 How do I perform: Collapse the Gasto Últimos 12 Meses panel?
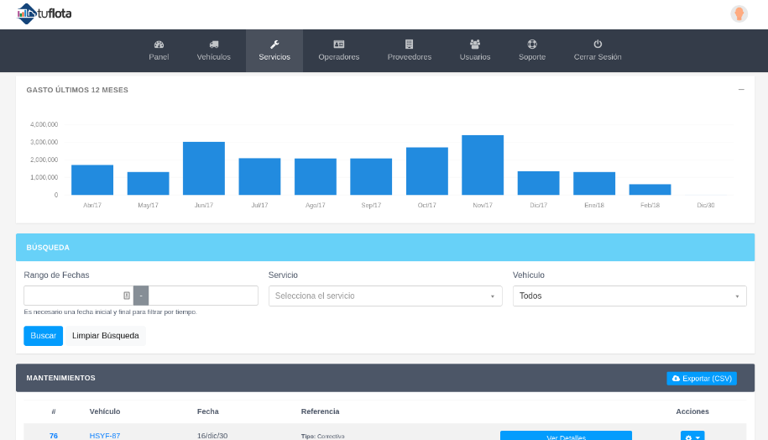click(741, 89)
